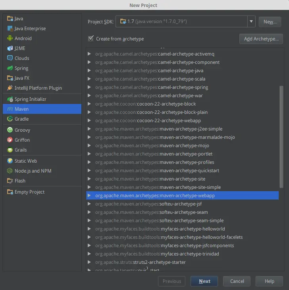Select camel-archetype-scala archetype
This screenshot has height=290, width=289.
pos(183,79)
